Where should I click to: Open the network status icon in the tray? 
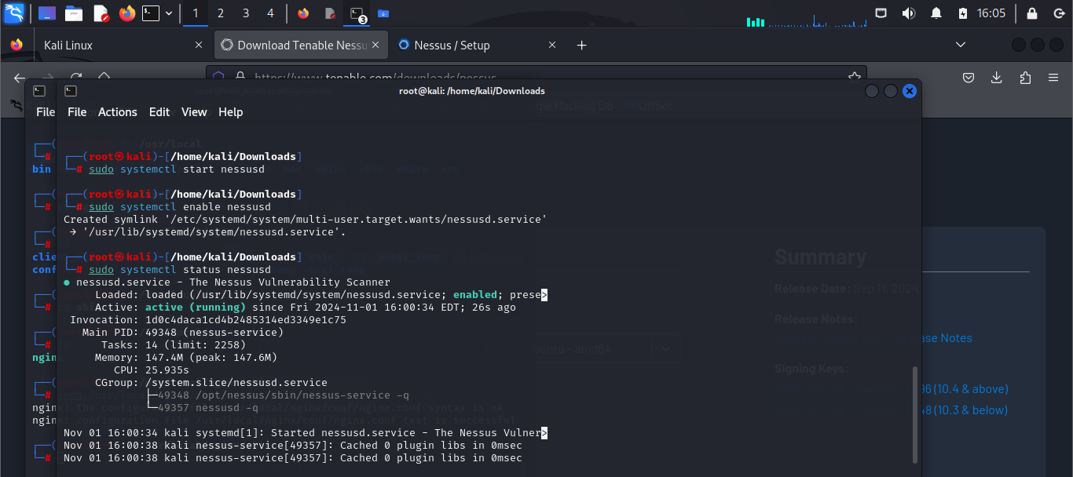click(x=881, y=13)
